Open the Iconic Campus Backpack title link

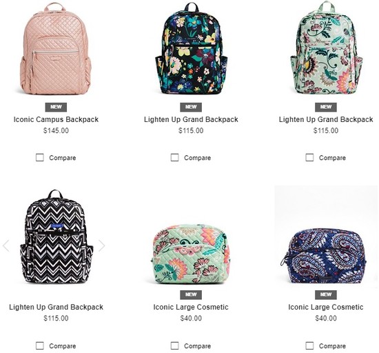click(56, 119)
